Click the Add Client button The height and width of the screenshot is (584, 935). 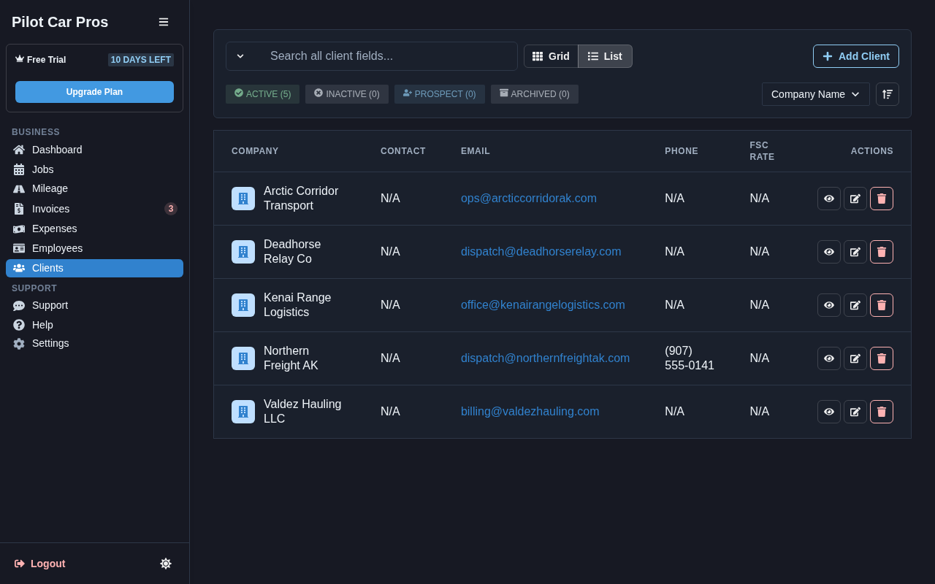pos(856,56)
